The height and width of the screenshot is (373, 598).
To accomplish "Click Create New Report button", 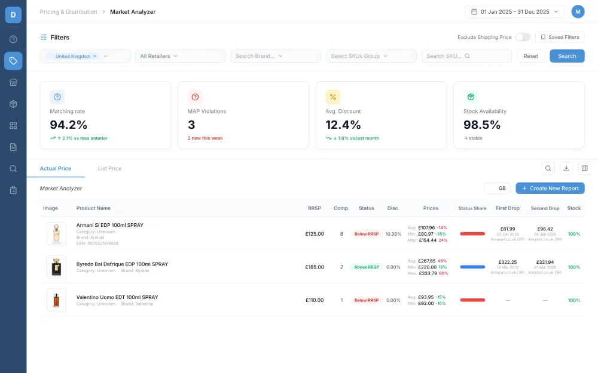I will click(550, 189).
